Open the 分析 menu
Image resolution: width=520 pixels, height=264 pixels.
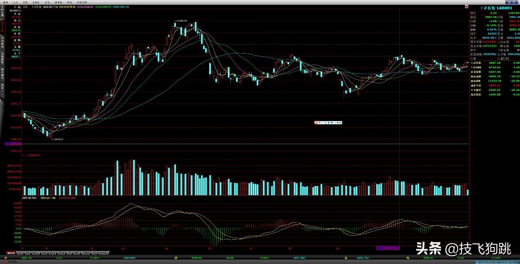click(x=25, y=2)
